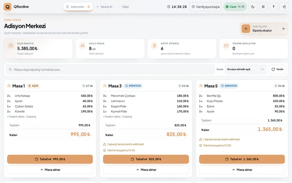Click the Kuzu Pirzola item row
This screenshot has height=183, width=292.
(242, 101)
